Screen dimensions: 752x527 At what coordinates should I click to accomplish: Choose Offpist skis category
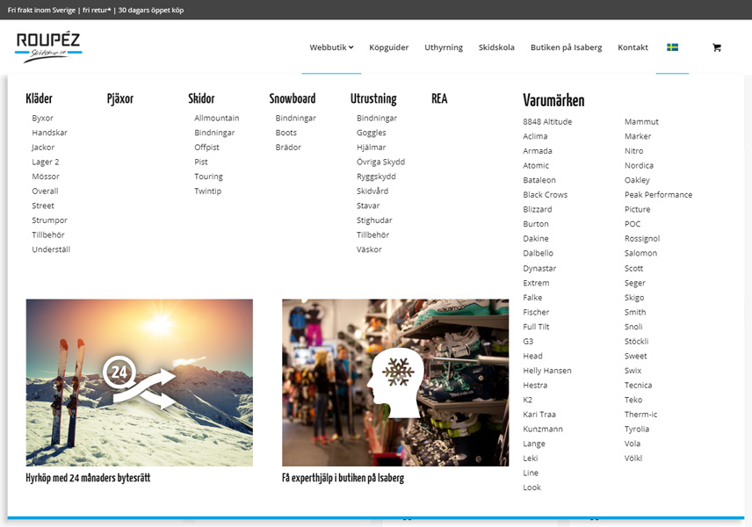[206, 148]
